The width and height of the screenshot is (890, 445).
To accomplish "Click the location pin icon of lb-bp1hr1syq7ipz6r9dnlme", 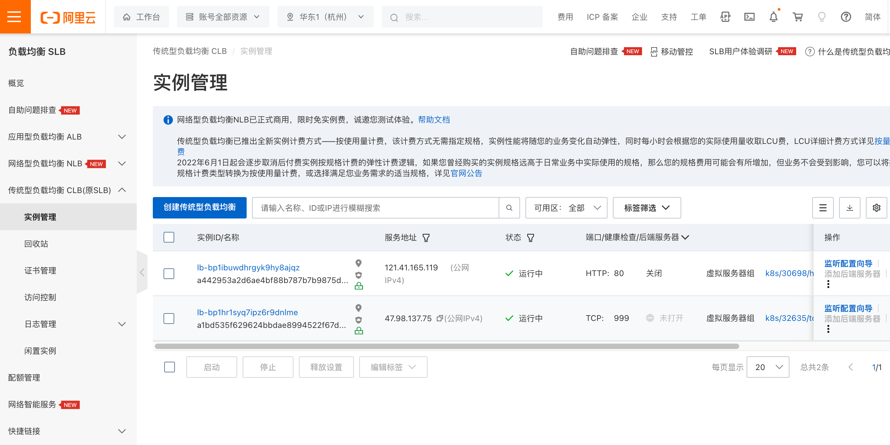I will [x=359, y=308].
